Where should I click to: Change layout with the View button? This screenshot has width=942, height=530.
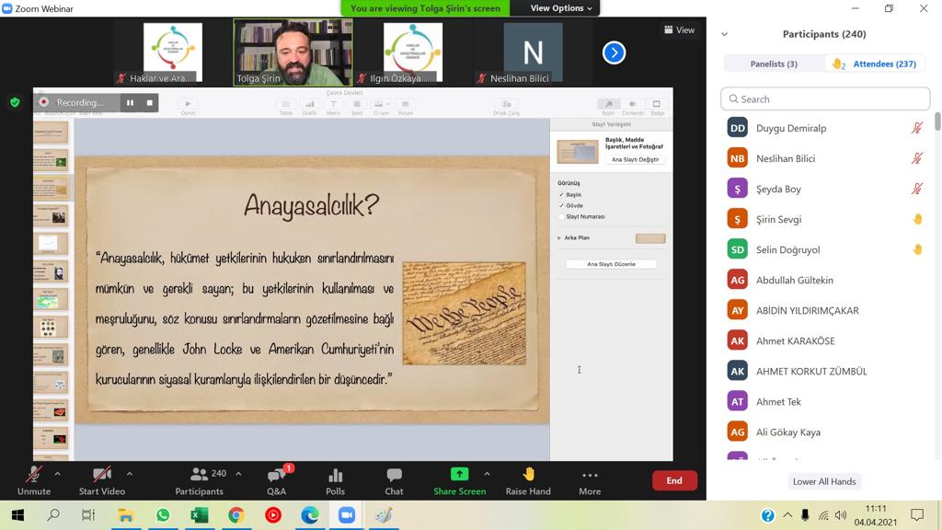[680, 29]
